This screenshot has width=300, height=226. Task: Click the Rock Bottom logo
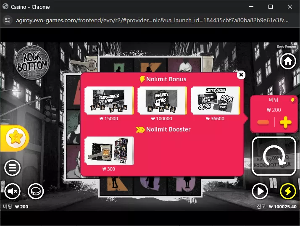32,63
